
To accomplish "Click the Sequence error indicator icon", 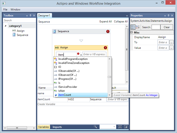I will click(108, 31).
